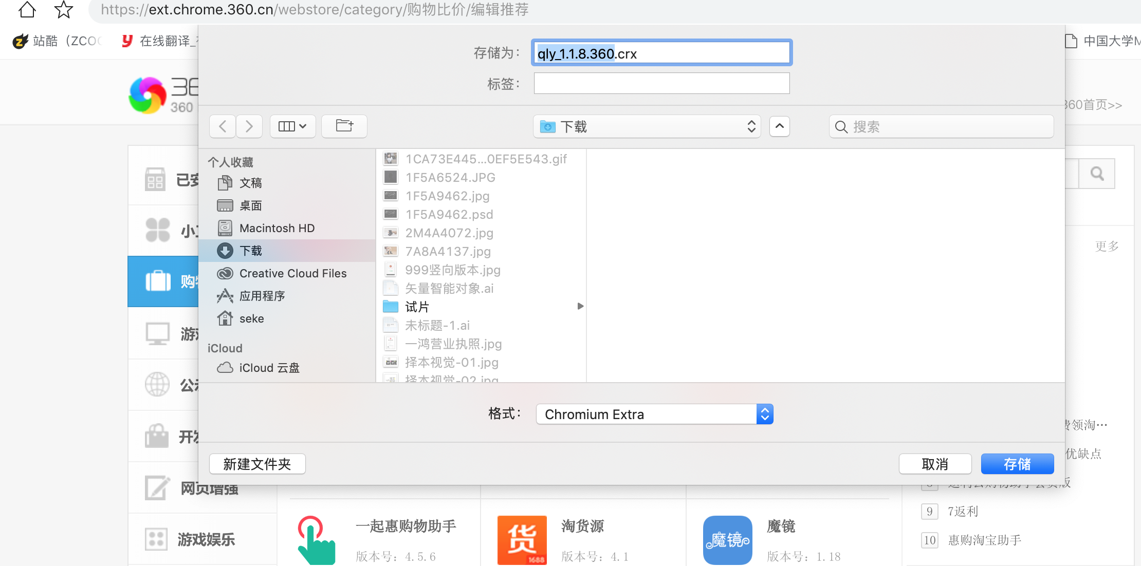Image resolution: width=1141 pixels, height=566 pixels.
Task: Open the 一起惠购物助手 extension title
Action: (406, 526)
